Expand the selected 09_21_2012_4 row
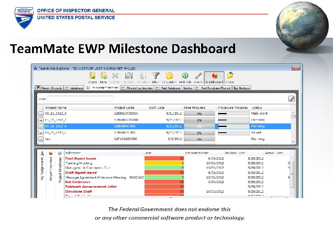This screenshot has height=230, width=333. point(41,127)
